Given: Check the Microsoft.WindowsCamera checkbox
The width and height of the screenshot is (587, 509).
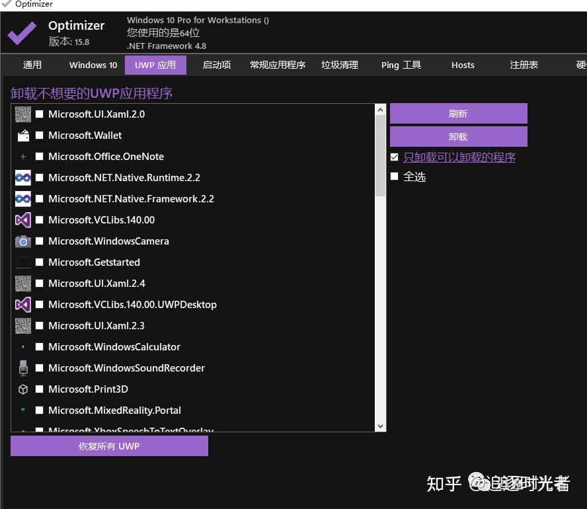Looking at the screenshot, I should [39, 241].
